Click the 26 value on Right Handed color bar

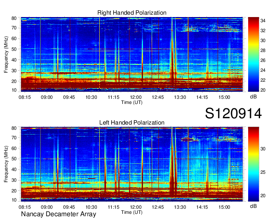click(263, 60)
